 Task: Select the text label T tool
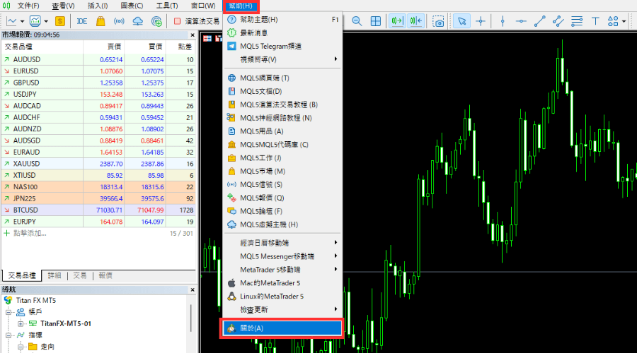click(595, 21)
